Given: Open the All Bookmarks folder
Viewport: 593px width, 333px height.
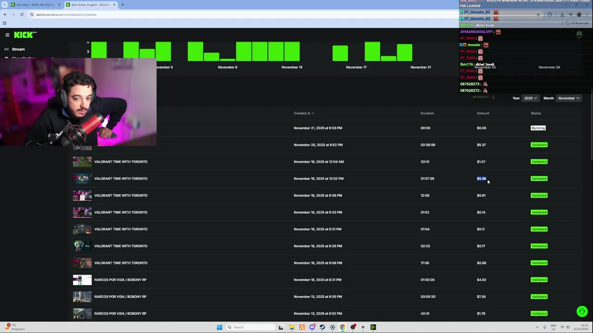Looking at the screenshot, I should (x=578, y=23).
